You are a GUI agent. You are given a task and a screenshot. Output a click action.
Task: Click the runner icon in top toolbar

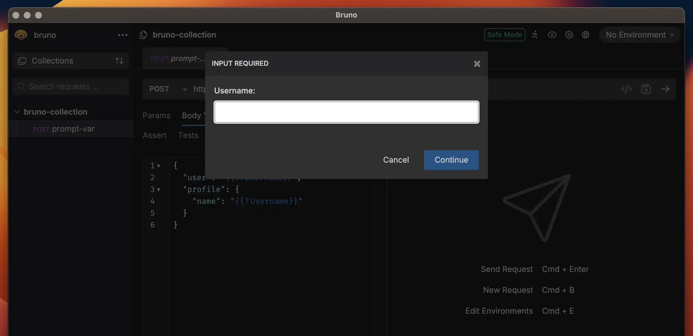(535, 35)
